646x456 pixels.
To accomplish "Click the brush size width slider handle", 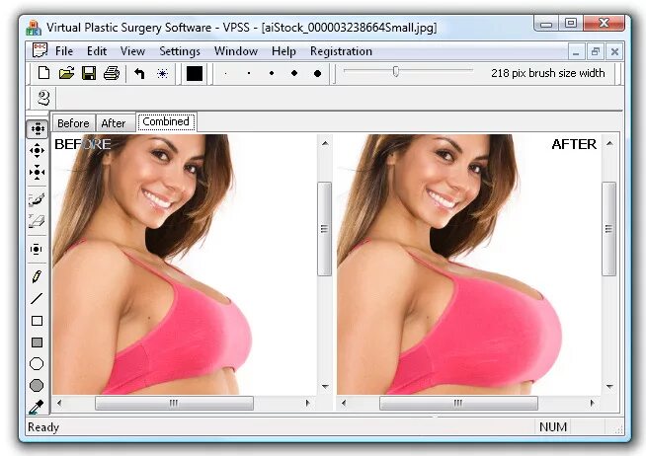I will click(395, 72).
